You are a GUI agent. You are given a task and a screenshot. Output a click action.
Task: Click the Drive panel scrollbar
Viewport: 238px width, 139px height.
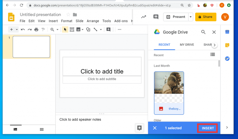click(x=219, y=63)
